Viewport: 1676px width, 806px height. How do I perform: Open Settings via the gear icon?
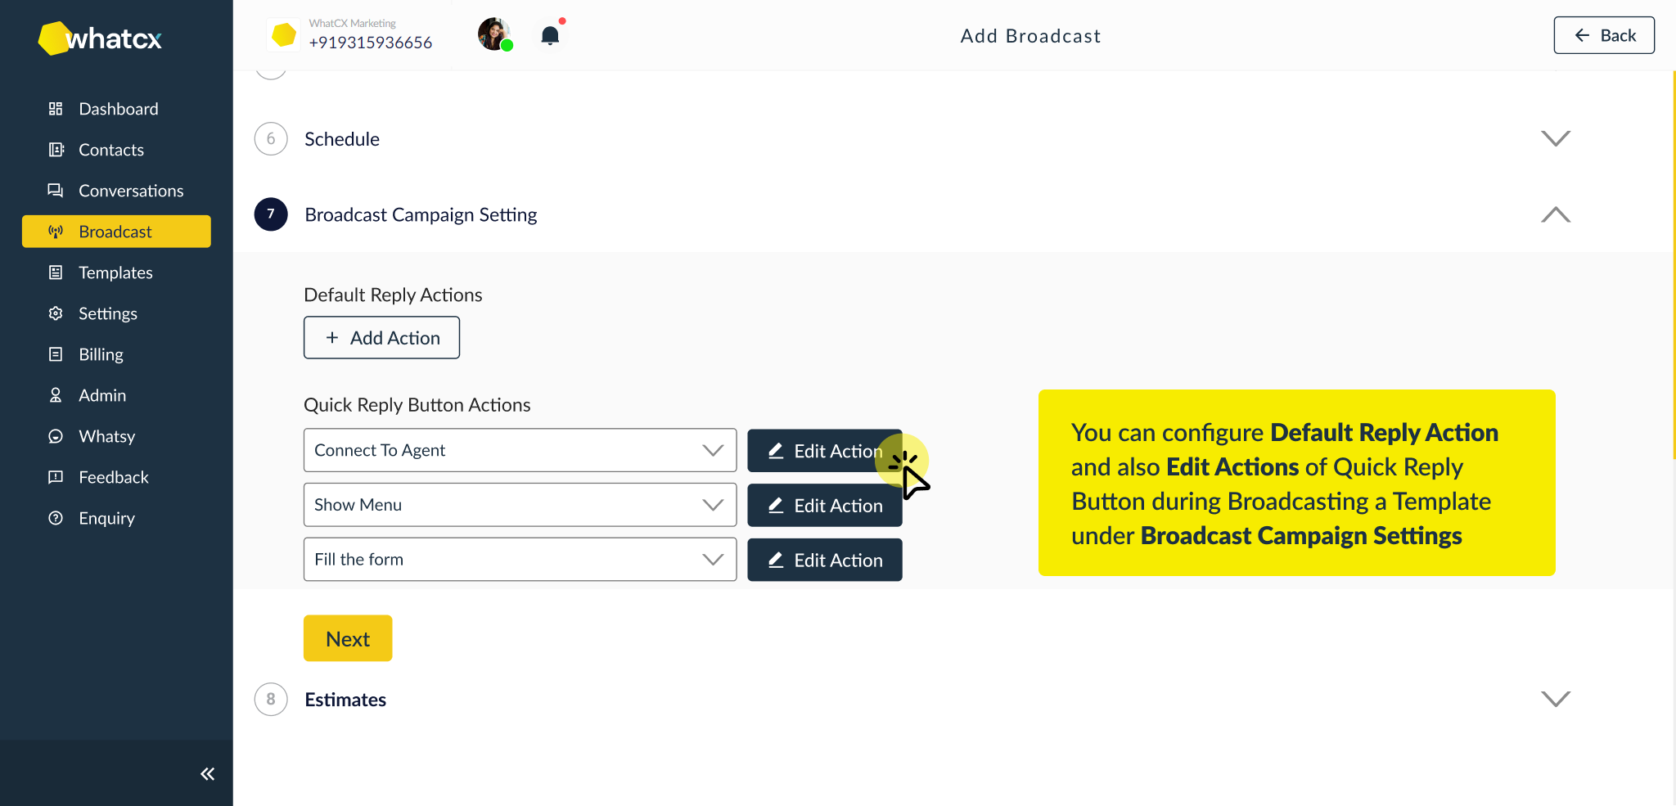[x=56, y=313]
